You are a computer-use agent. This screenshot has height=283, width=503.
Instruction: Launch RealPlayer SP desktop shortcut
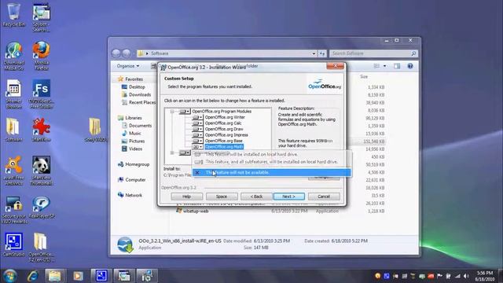(x=41, y=208)
